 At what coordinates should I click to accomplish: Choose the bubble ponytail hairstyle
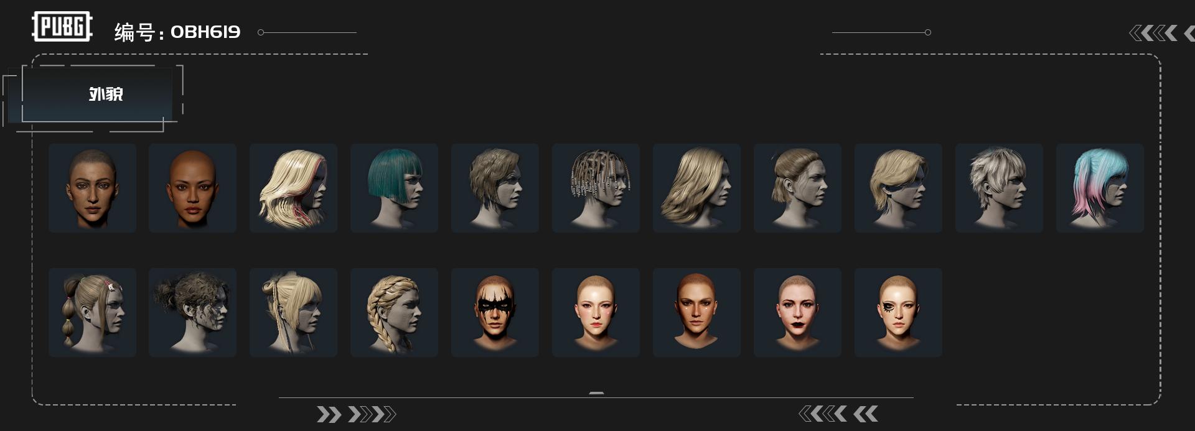92,312
